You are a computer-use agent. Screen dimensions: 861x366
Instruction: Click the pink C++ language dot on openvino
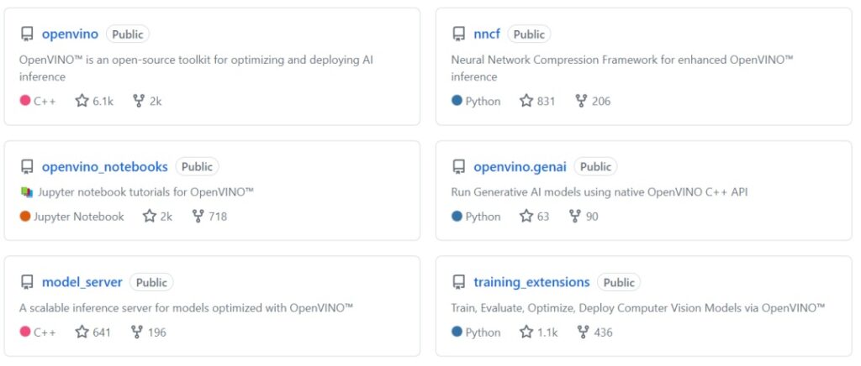25,101
